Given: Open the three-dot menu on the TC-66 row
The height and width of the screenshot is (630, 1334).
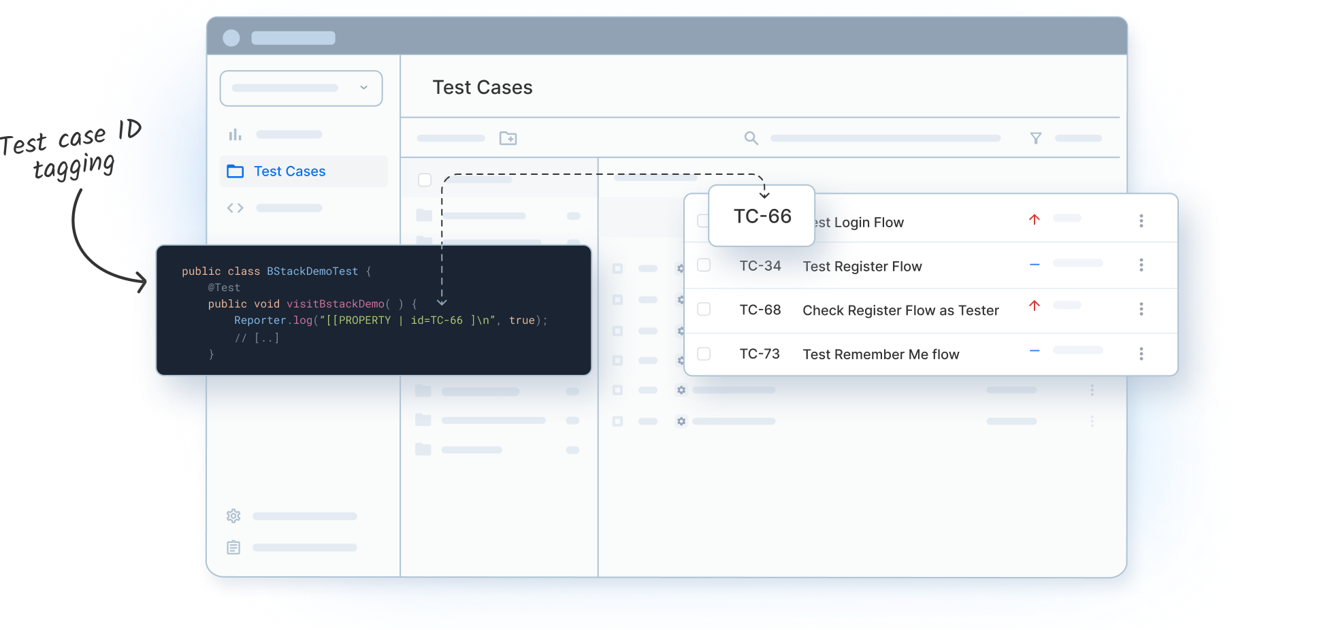Looking at the screenshot, I should pyautogui.click(x=1141, y=220).
